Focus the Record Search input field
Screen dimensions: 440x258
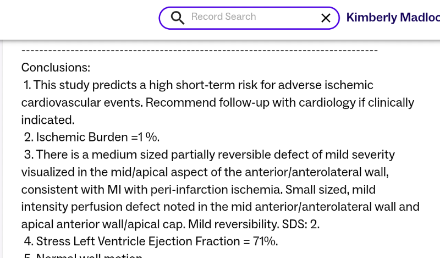click(250, 17)
